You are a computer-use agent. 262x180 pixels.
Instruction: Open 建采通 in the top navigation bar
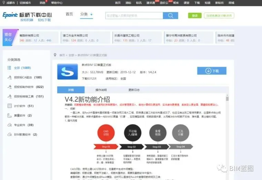click(151, 3)
